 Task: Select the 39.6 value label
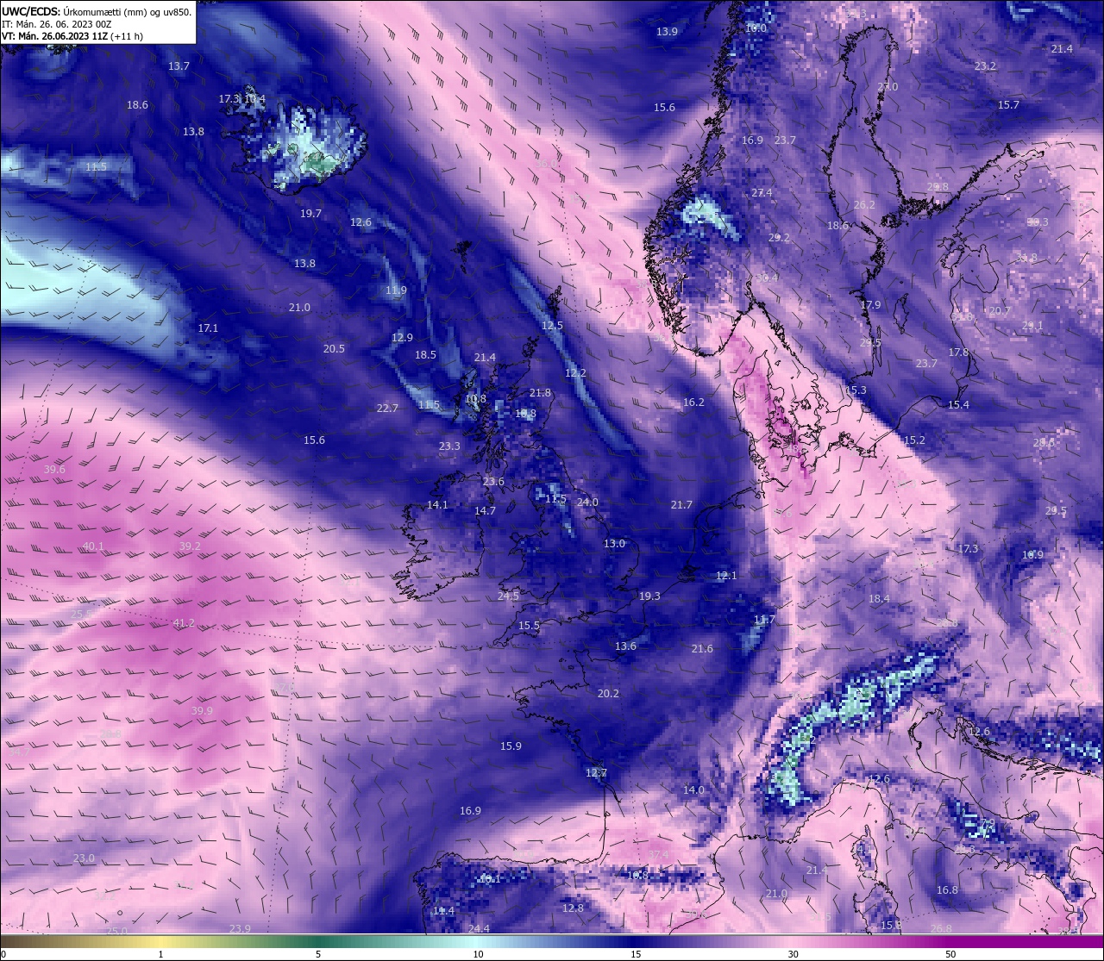tap(54, 470)
